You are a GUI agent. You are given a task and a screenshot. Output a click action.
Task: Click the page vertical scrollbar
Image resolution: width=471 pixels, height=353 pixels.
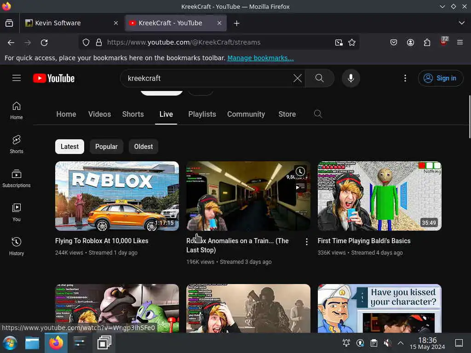pyautogui.click(x=469, y=116)
